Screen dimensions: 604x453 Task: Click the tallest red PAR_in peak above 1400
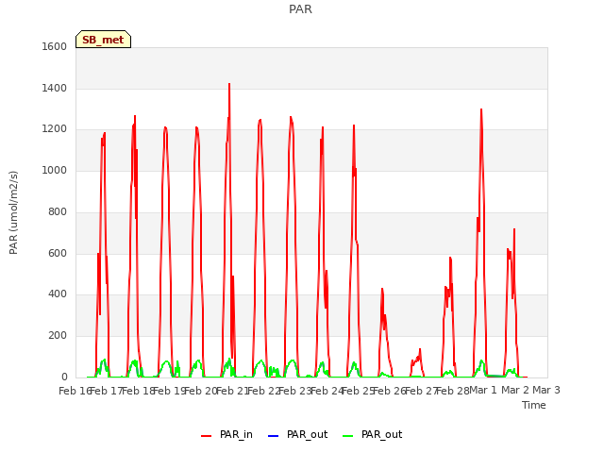click(229, 84)
